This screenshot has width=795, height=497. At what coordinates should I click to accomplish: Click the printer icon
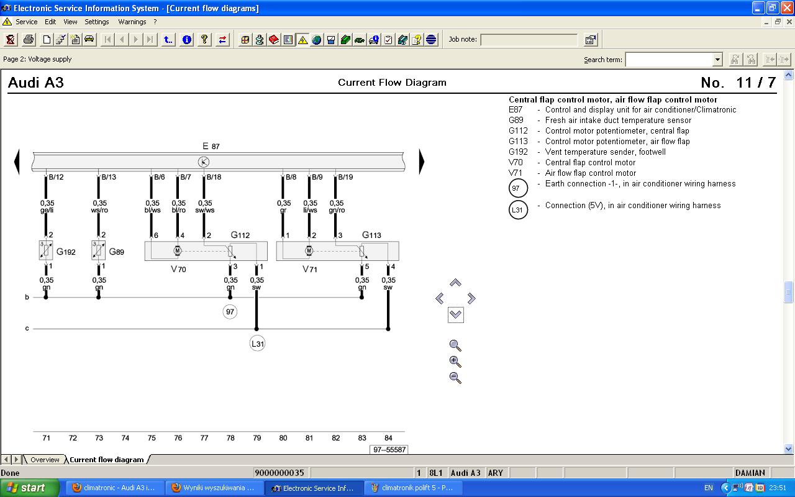29,40
